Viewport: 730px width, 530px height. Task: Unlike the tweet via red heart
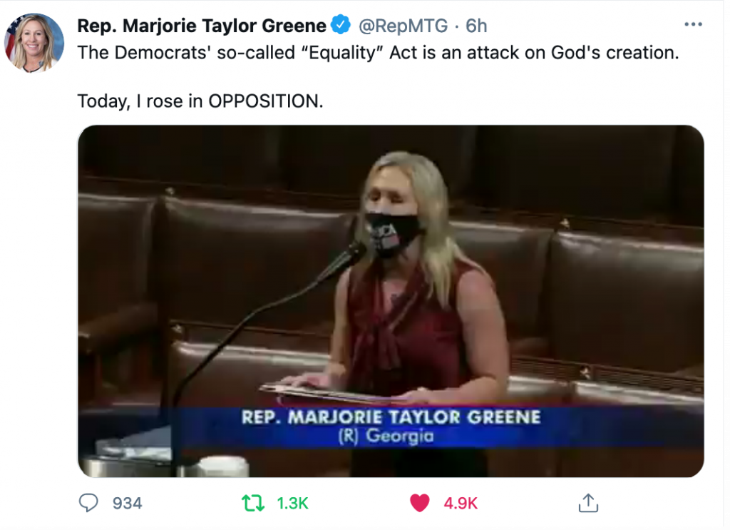pyautogui.click(x=419, y=503)
